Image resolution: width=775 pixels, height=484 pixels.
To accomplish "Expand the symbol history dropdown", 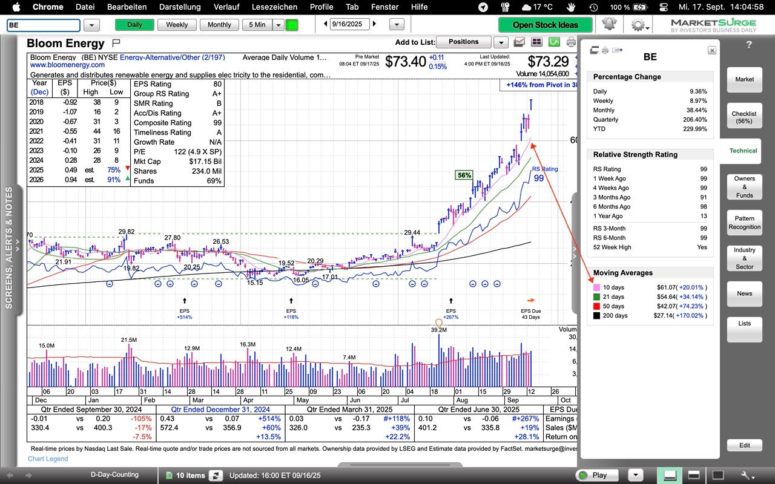I will click(x=91, y=25).
